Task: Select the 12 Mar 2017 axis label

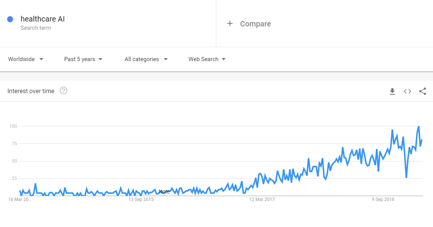Action: click(x=262, y=199)
